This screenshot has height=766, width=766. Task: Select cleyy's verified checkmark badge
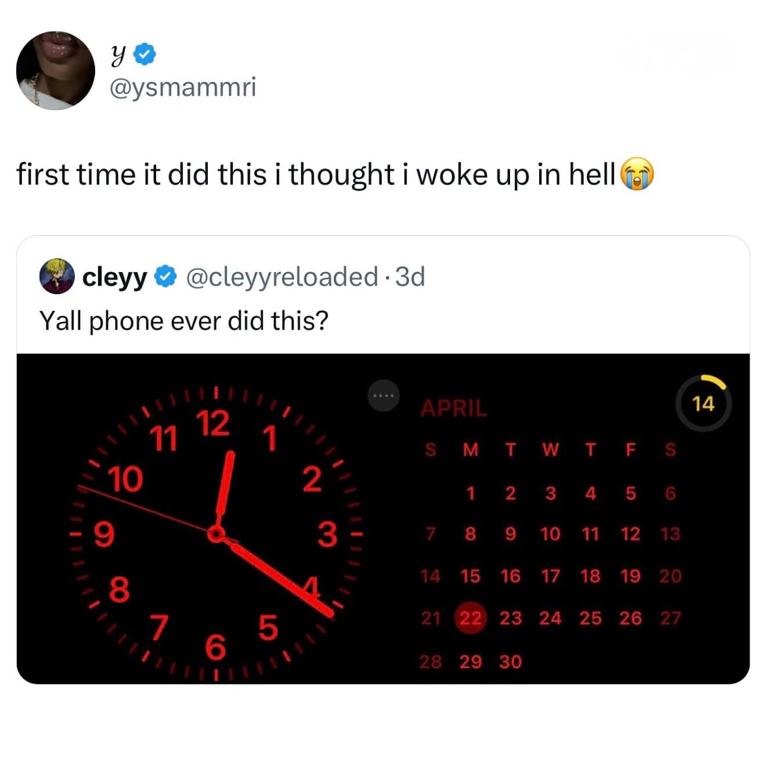click(x=164, y=277)
